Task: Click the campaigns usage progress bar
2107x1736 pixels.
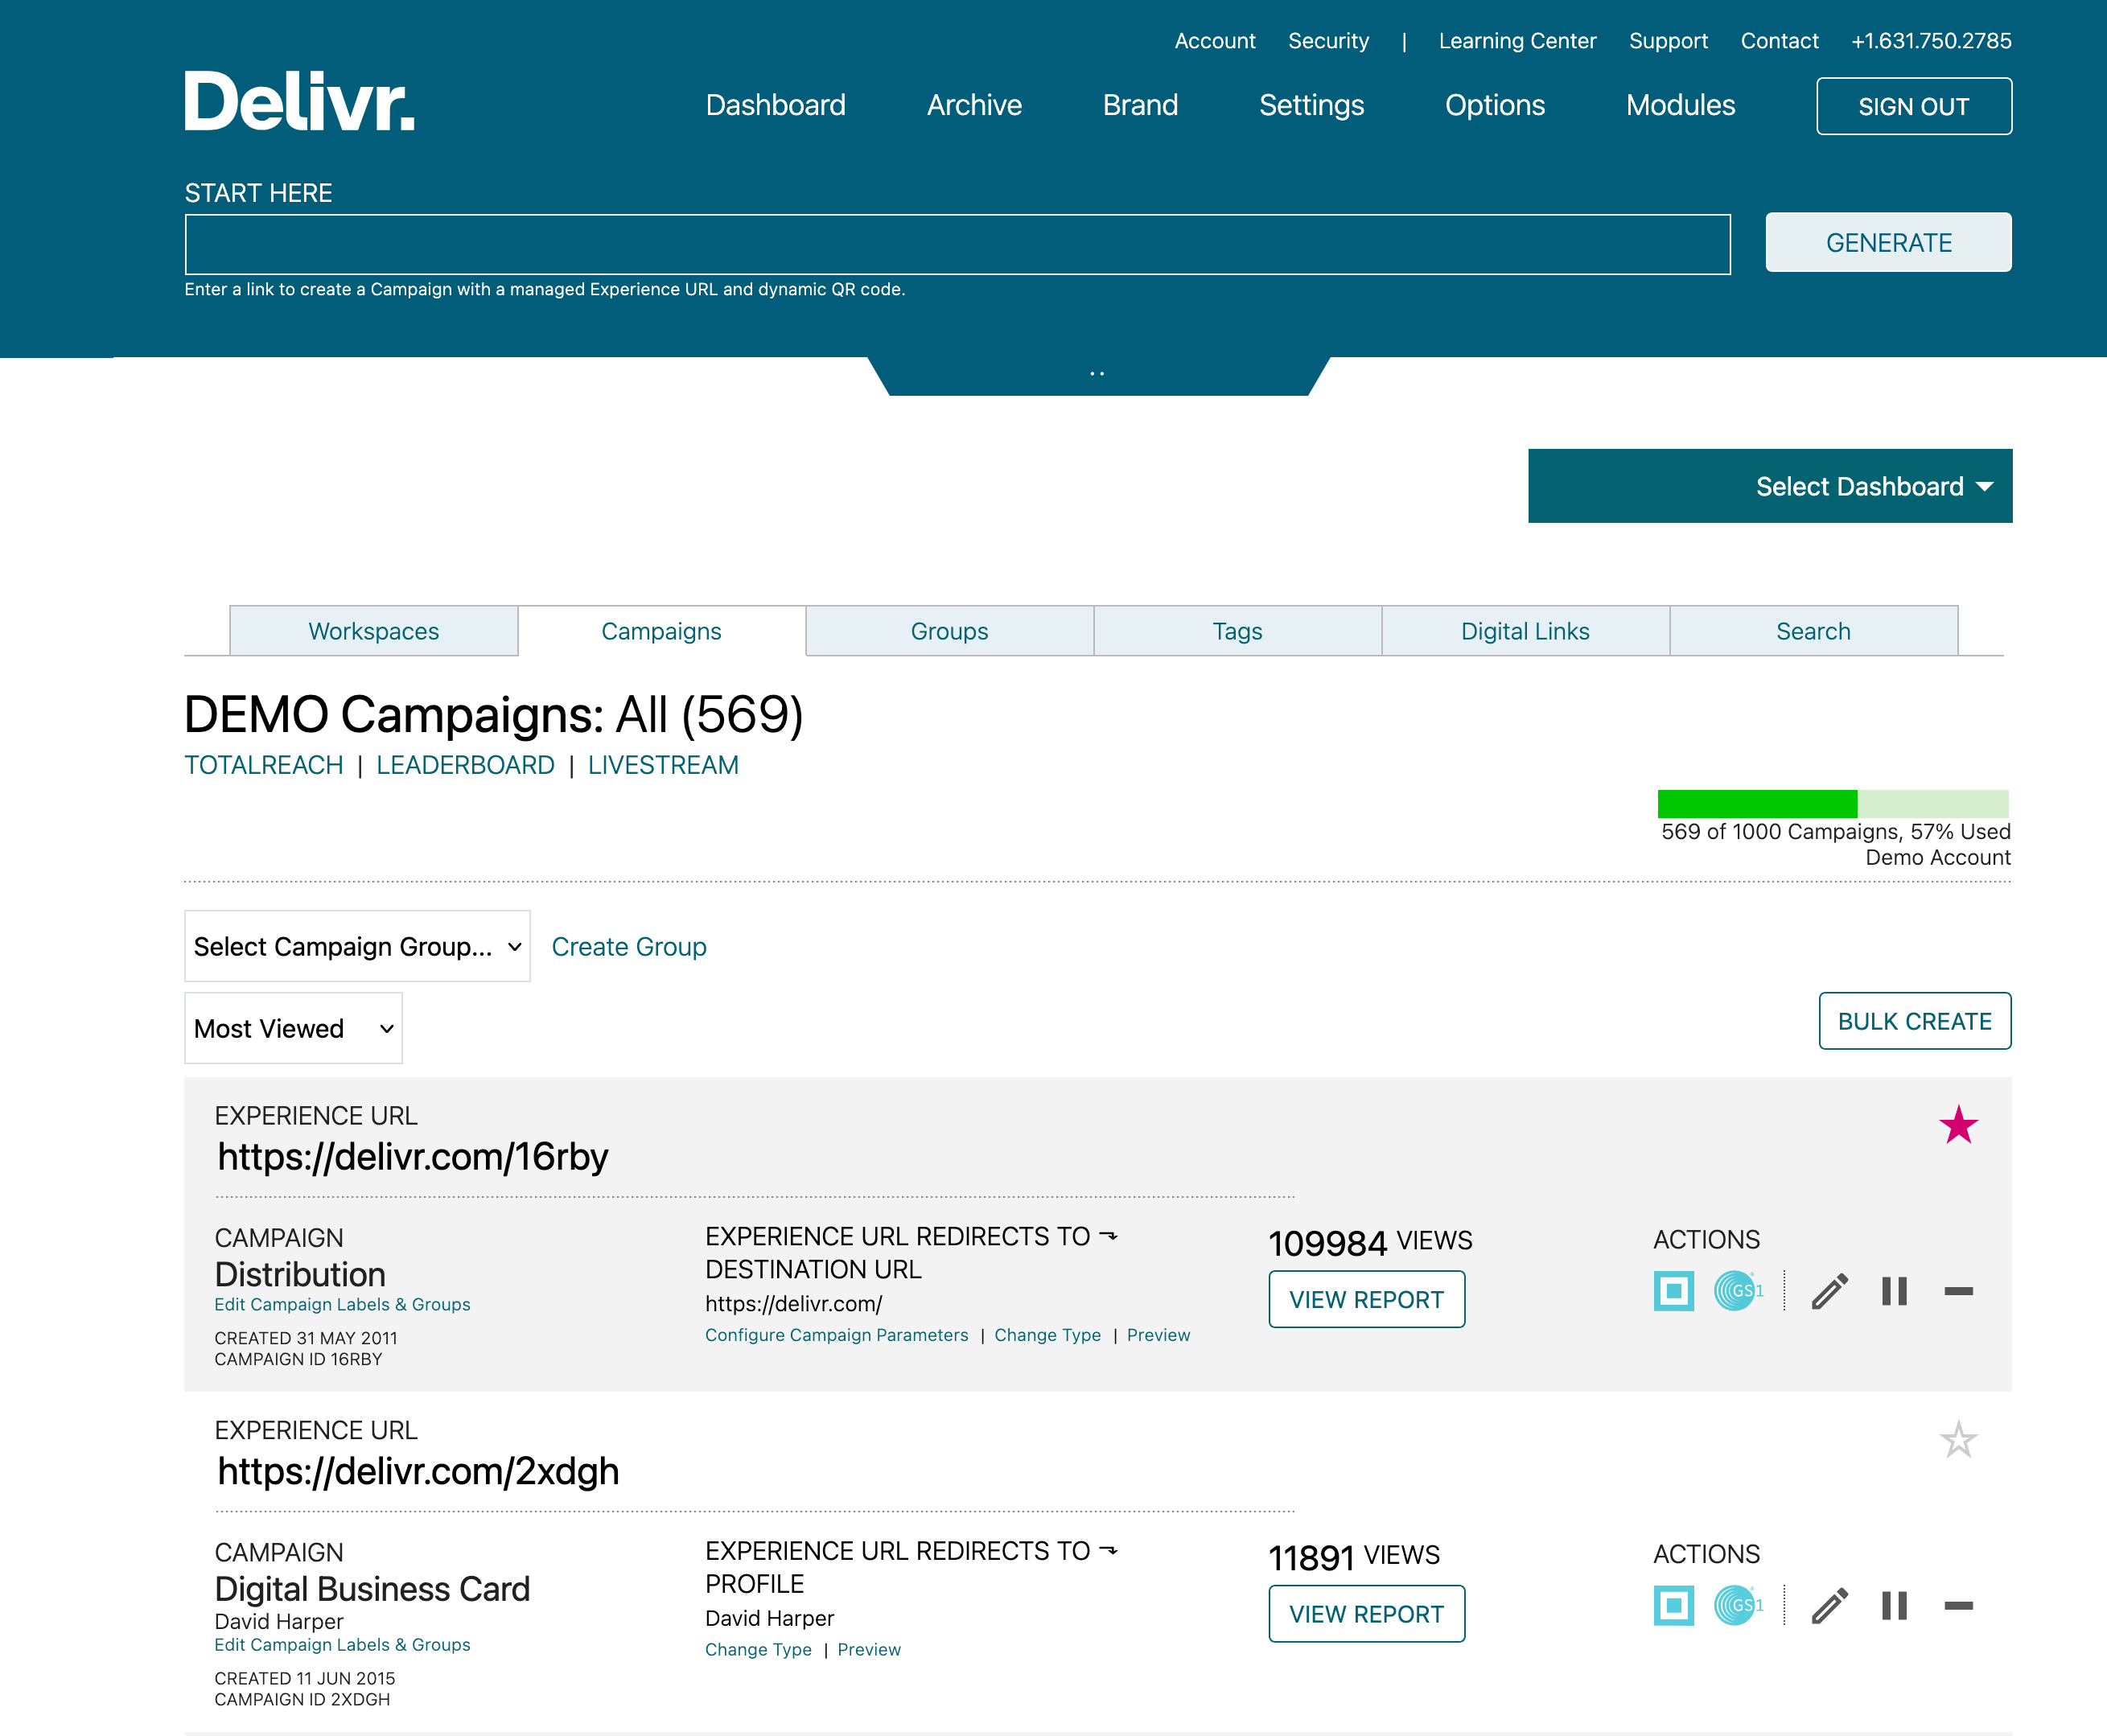Action: coord(1833,804)
